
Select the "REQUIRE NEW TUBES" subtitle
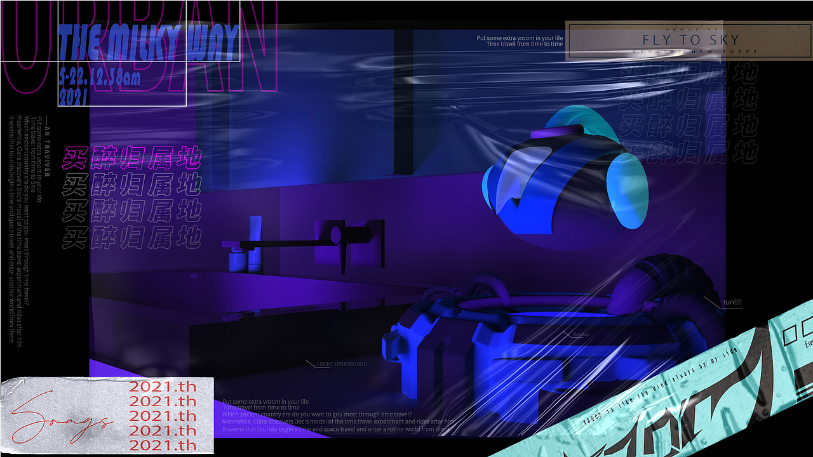click(695, 51)
